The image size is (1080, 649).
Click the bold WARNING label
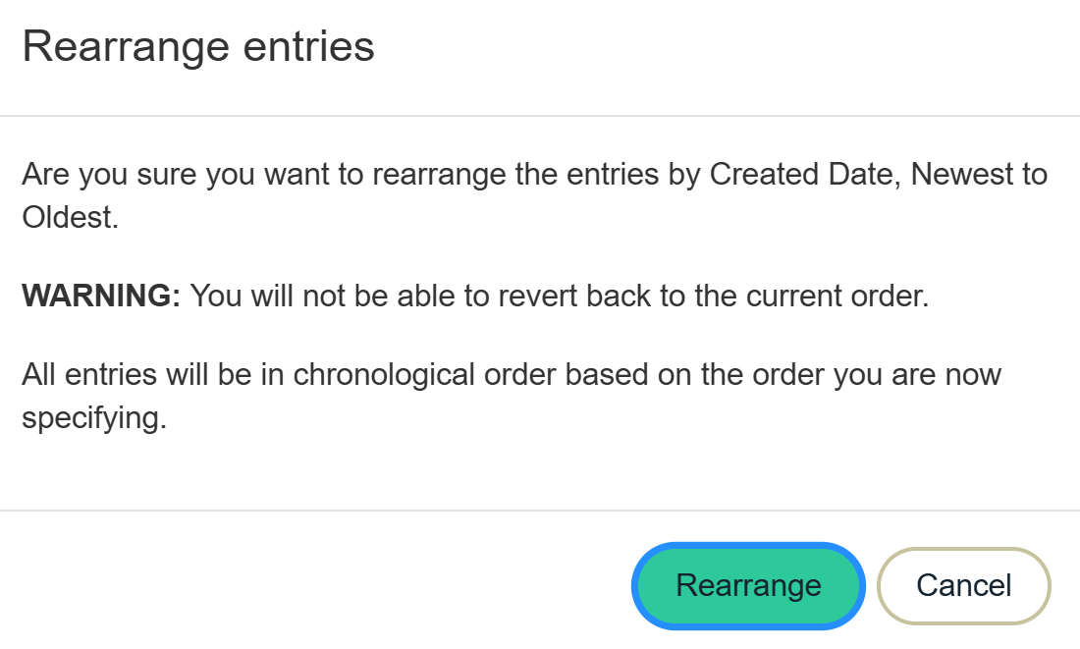101,297
